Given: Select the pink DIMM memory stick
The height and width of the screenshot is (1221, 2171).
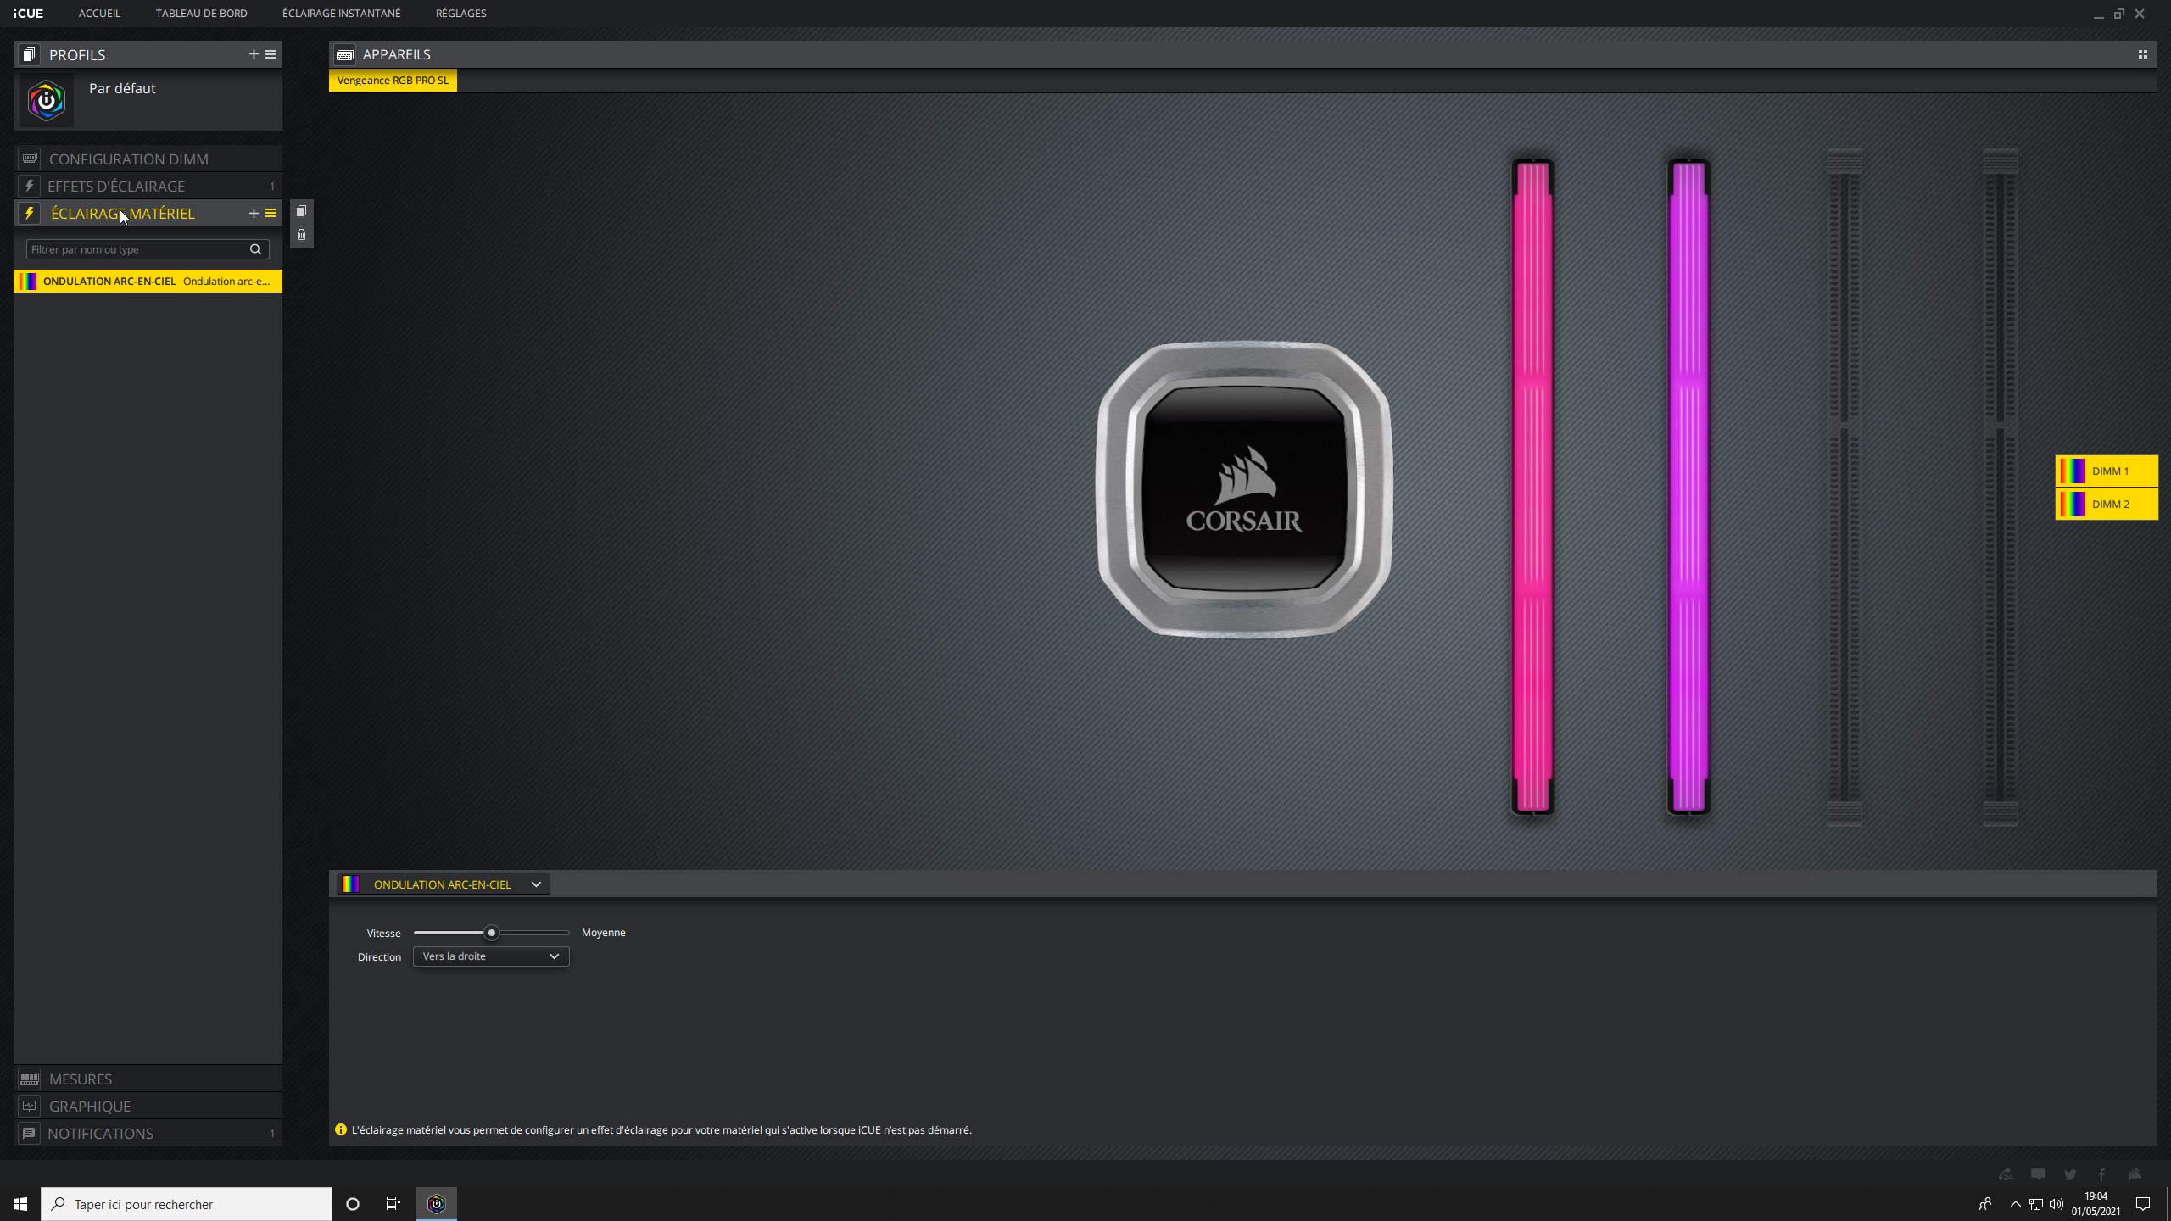Looking at the screenshot, I should pyautogui.click(x=1532, y=487).
